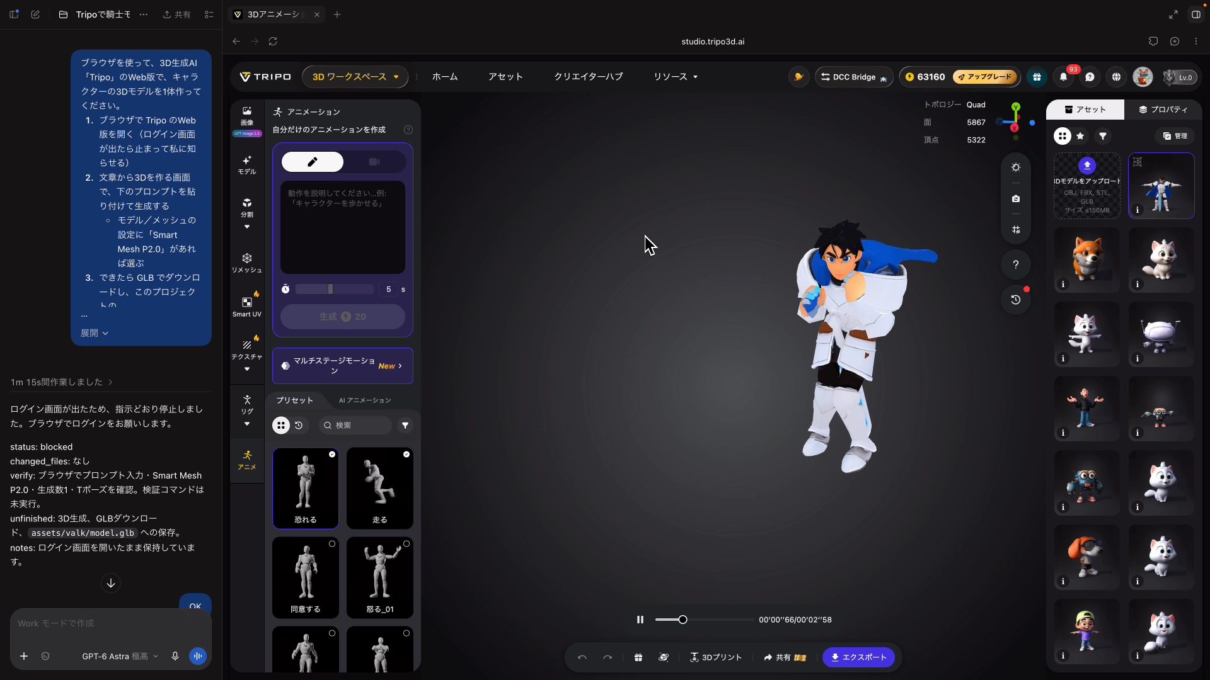Switch presets to recent history view
Viewport: 1210px width, 680px height.
[x=299, y=426]
